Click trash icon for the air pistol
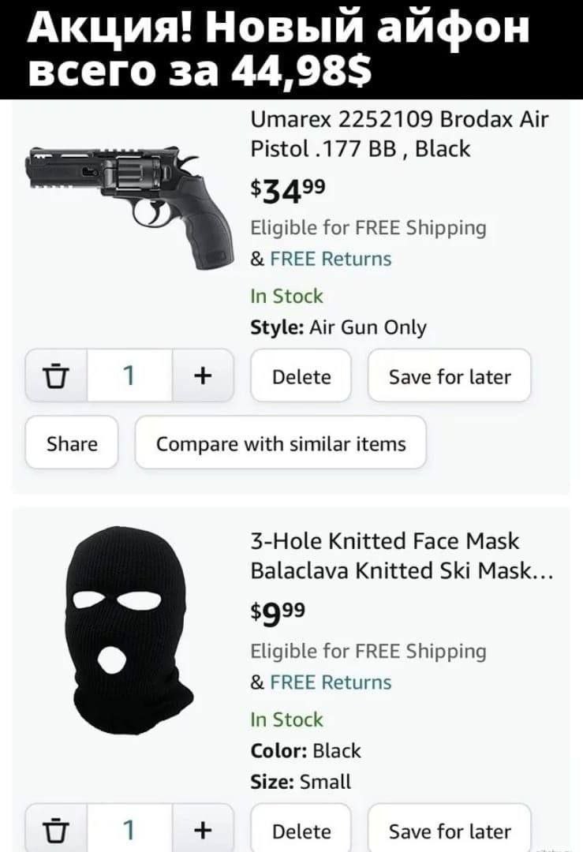Screen dimensions: 583x852 (x=58, y=376)
